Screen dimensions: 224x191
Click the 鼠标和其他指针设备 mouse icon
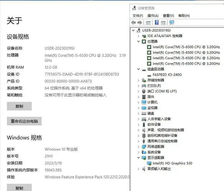(x=144, y=136)
